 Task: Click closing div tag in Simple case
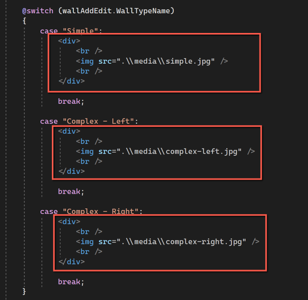tap(71, 81)
